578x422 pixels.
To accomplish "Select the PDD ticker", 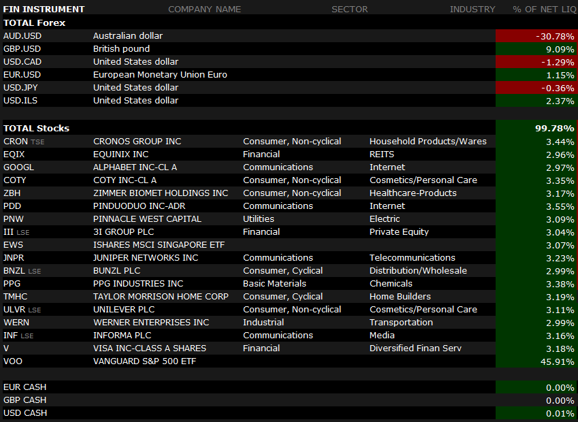I will click(12, 206).
